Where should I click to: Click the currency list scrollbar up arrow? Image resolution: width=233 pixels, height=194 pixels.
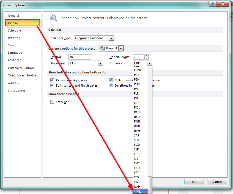(150, 69)
